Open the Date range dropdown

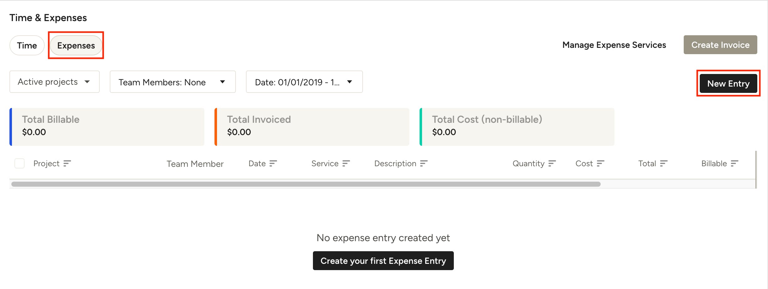(x=304, y=82)
